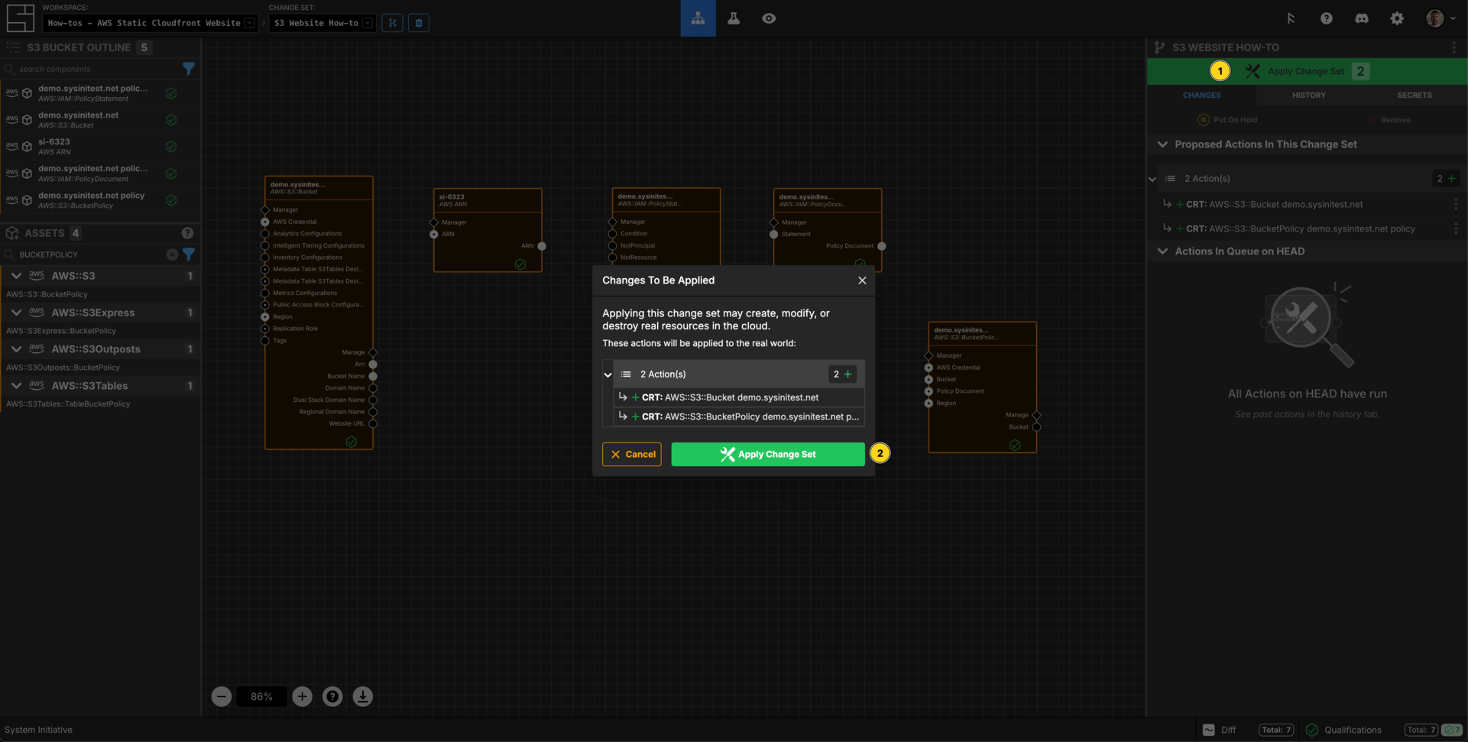Switch to the History tab
1468x742 pixels.
tap(1309, 96)
